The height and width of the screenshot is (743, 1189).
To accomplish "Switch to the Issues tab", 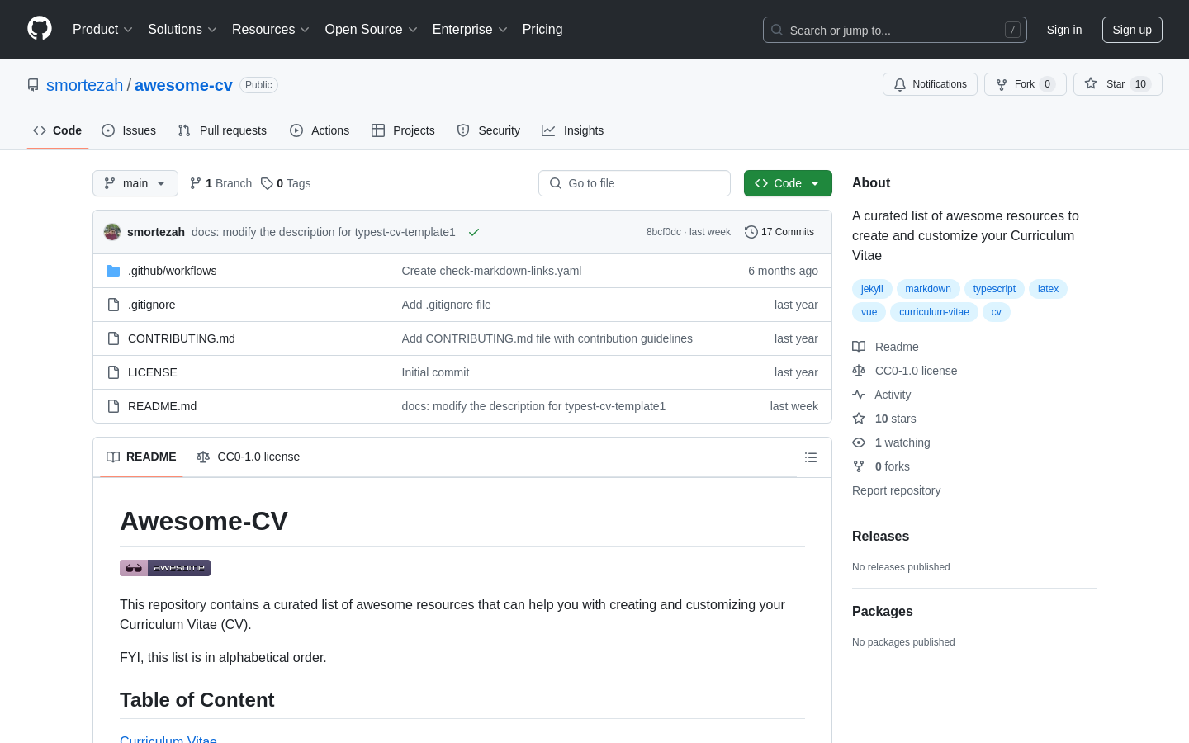I will tap(129, 130).
